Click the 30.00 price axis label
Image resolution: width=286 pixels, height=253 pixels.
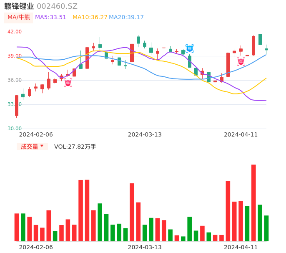click(15, 129)
